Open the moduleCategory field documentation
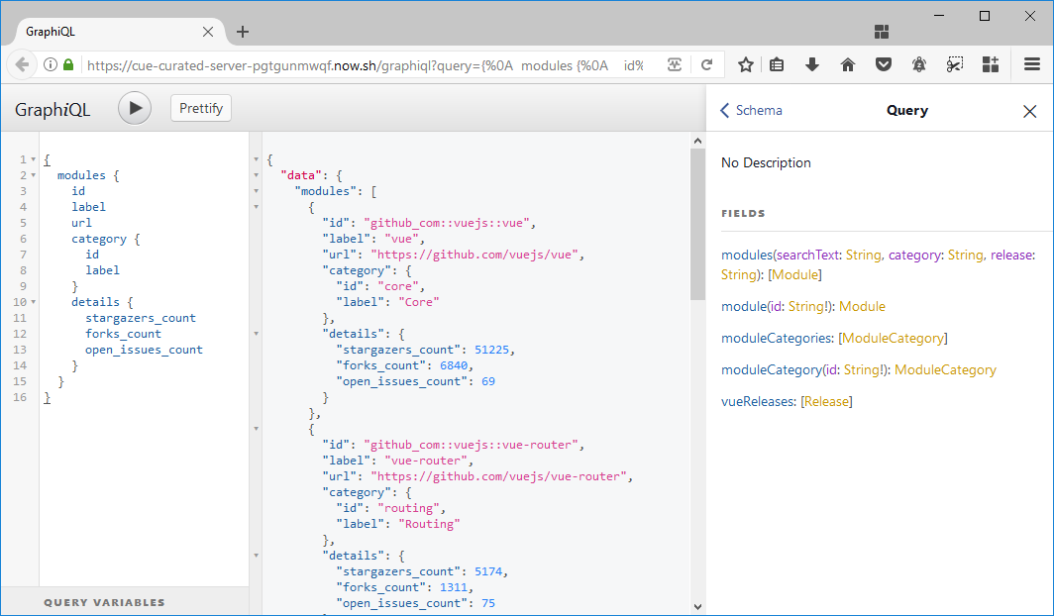1054x616 pixels. tap(772, 369)
